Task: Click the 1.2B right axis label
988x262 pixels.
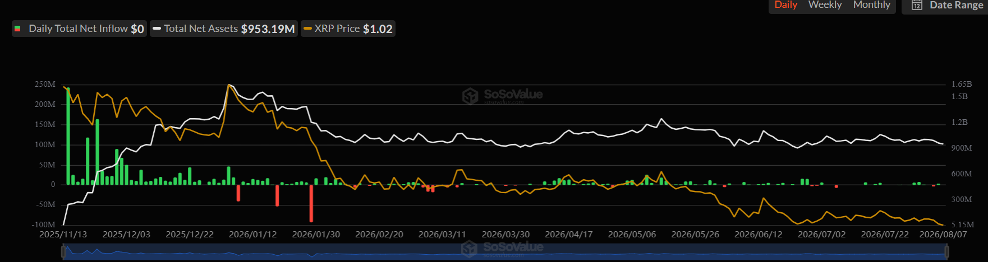Action: click(x=959, y=122)
